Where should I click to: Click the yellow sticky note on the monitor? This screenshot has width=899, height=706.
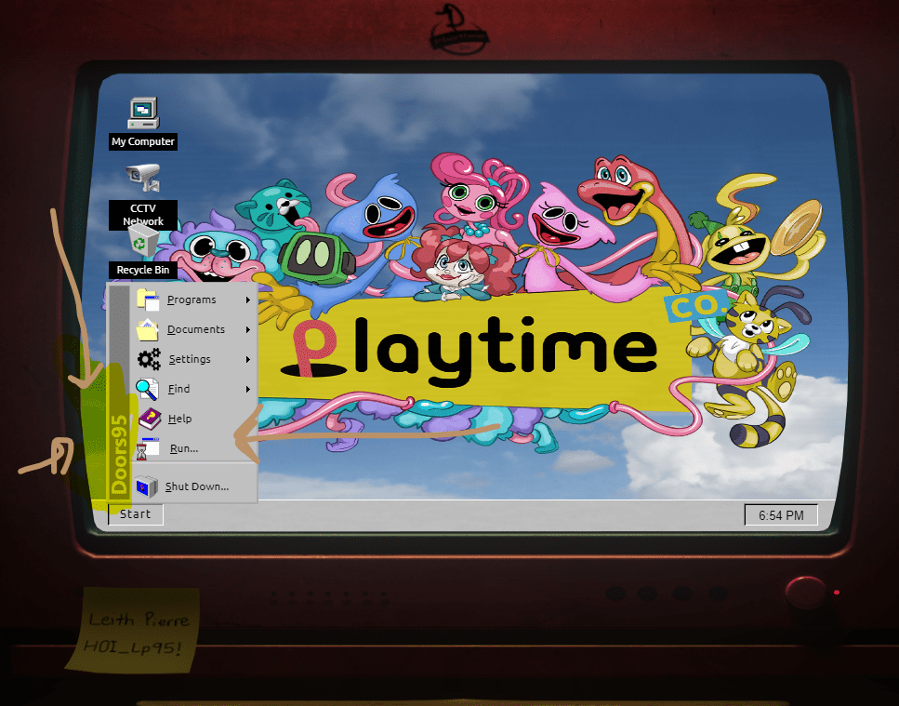[134, 629]
